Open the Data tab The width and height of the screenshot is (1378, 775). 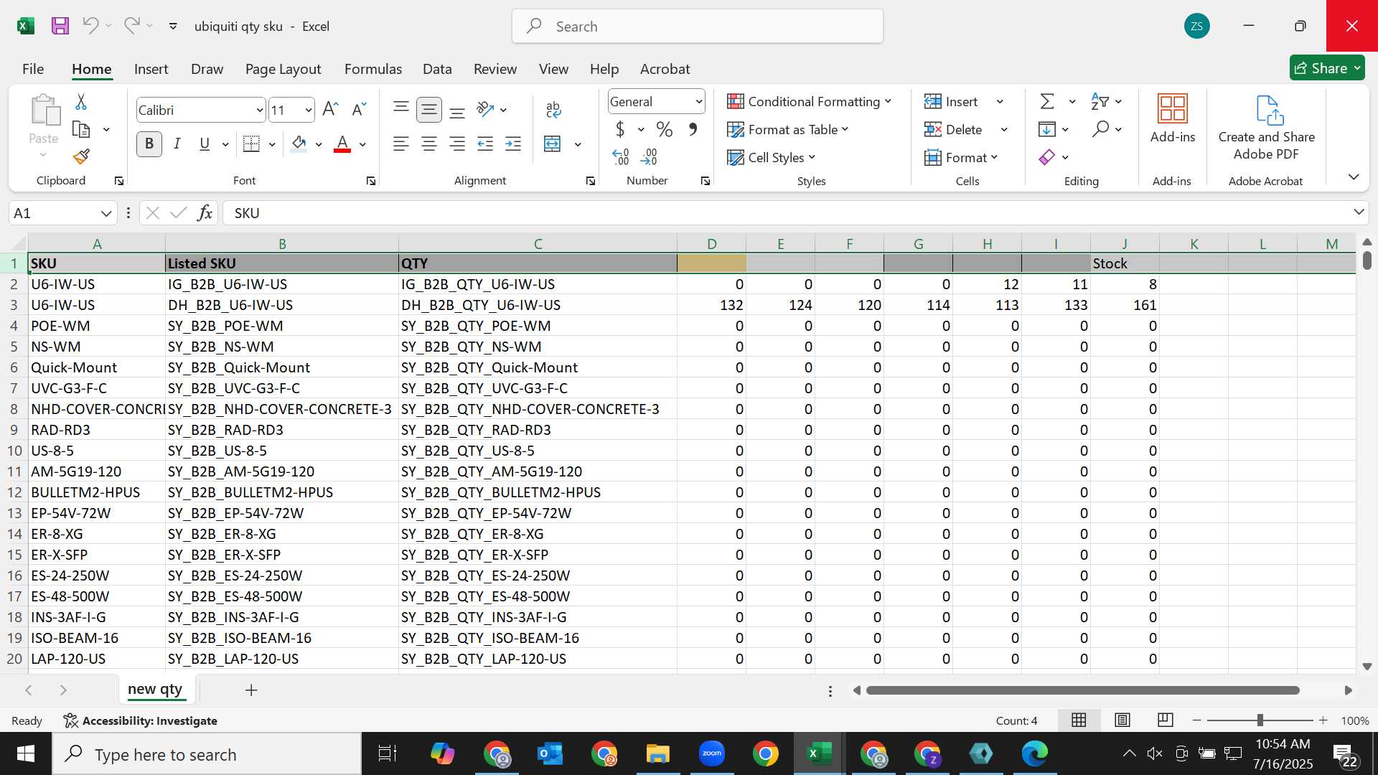click(437, 69)
